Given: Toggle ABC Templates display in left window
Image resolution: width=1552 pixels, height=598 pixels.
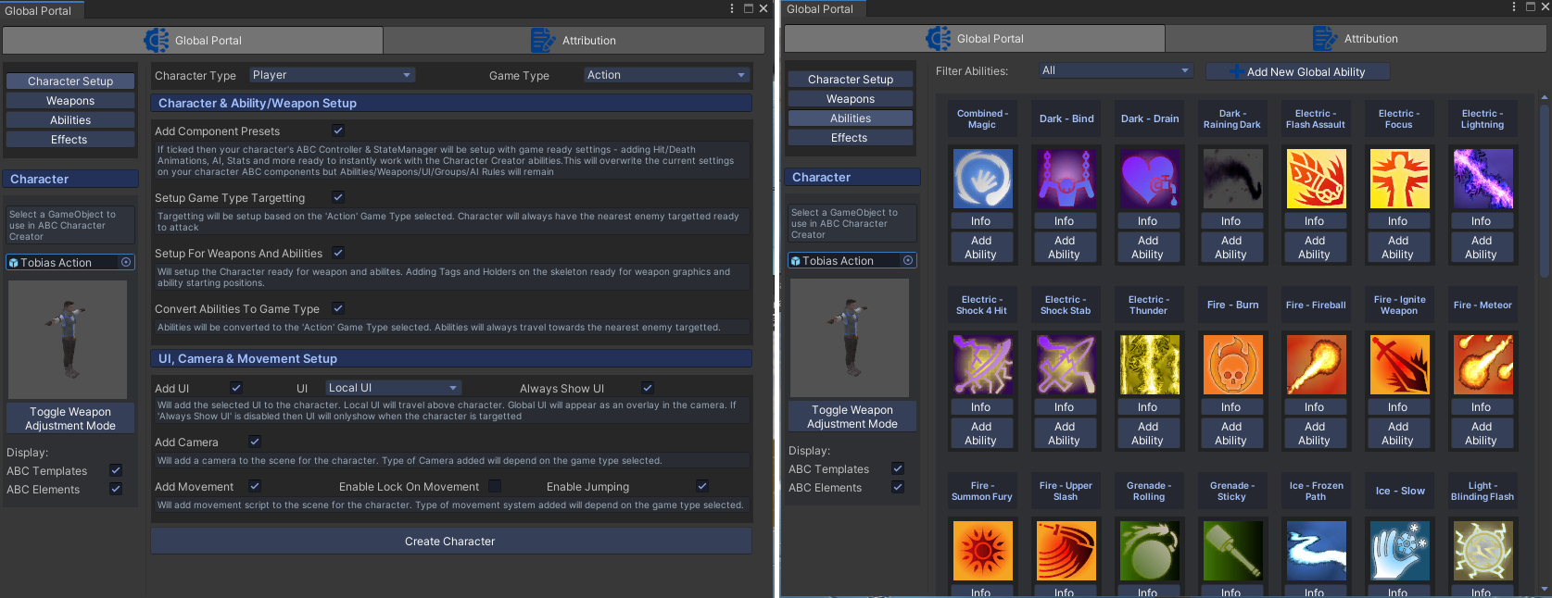Looking at the screenshot, I should (x=116, y=470).
